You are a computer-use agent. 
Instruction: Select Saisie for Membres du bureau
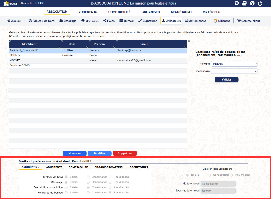pyautogui.click(x=66, y=193)
